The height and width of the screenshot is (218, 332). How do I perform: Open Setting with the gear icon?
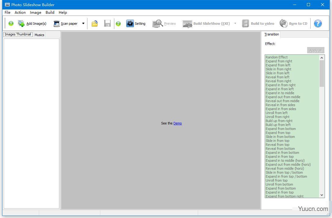point(130,24)
